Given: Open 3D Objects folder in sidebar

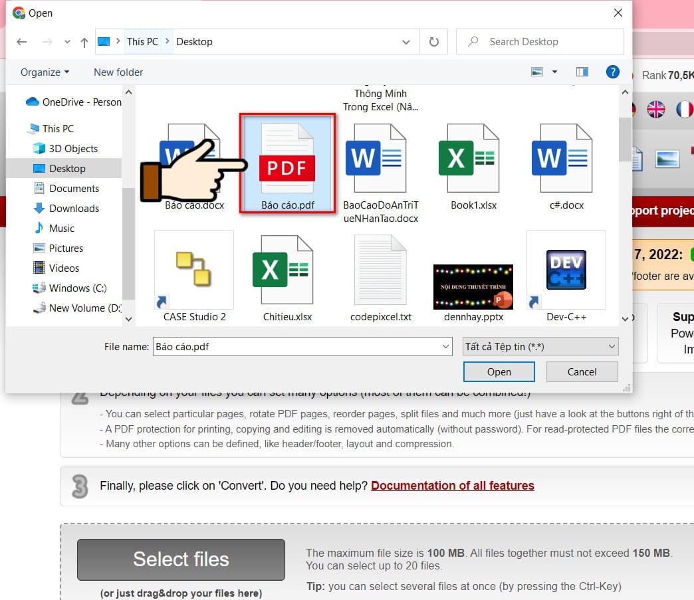Looking at the screenshot, I should pyautogui.click(x=65, y=149).
